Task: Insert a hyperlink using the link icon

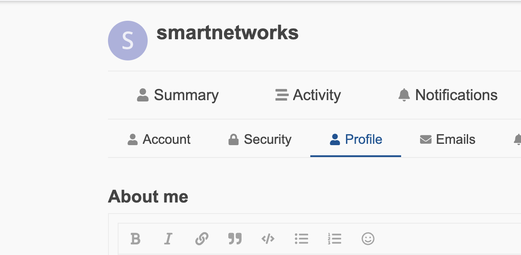Action: coord(202,239)
